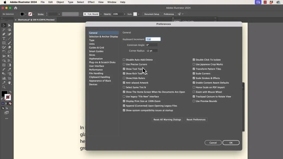Uncheck Show Tool Tips

(124, 69)
